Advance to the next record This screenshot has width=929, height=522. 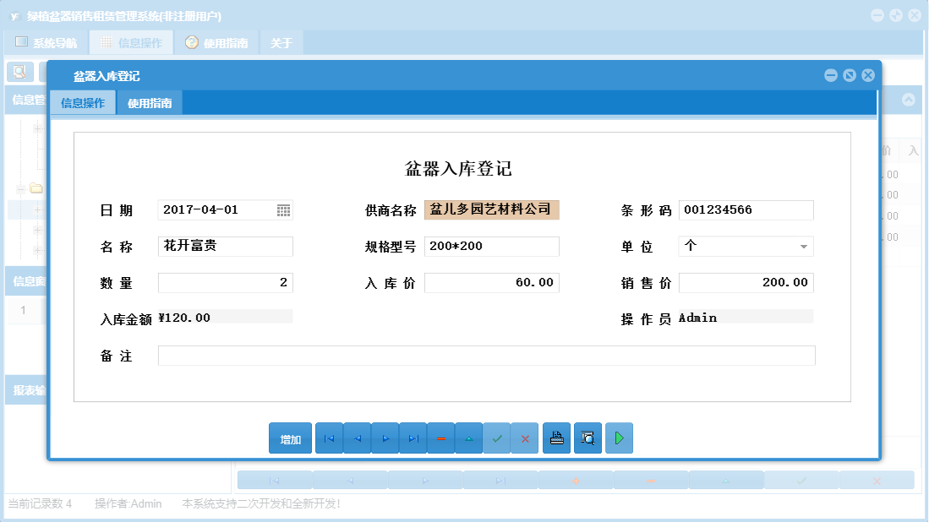(385, 438)
